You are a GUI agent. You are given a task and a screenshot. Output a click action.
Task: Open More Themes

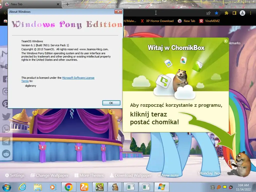[89, 175]
